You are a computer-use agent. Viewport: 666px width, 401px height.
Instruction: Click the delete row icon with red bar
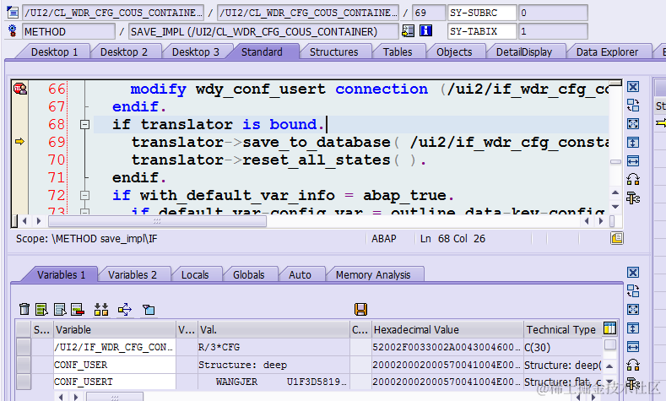click(x=78, y=309)
